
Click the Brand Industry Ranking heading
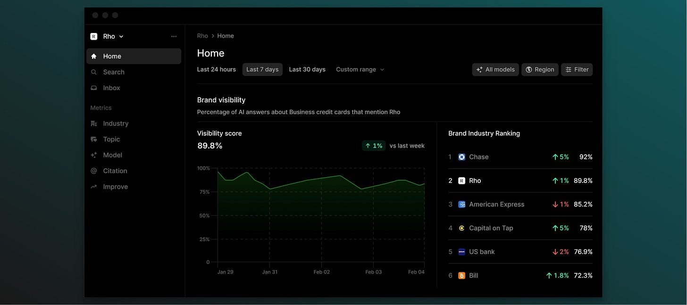pyautogui.click(x=484, y=133)
